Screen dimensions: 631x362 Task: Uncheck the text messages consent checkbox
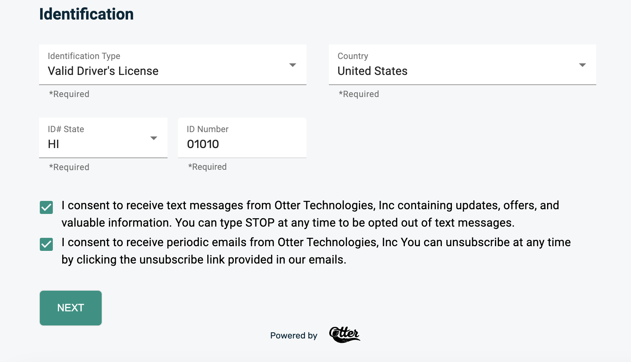pos(46,207)
